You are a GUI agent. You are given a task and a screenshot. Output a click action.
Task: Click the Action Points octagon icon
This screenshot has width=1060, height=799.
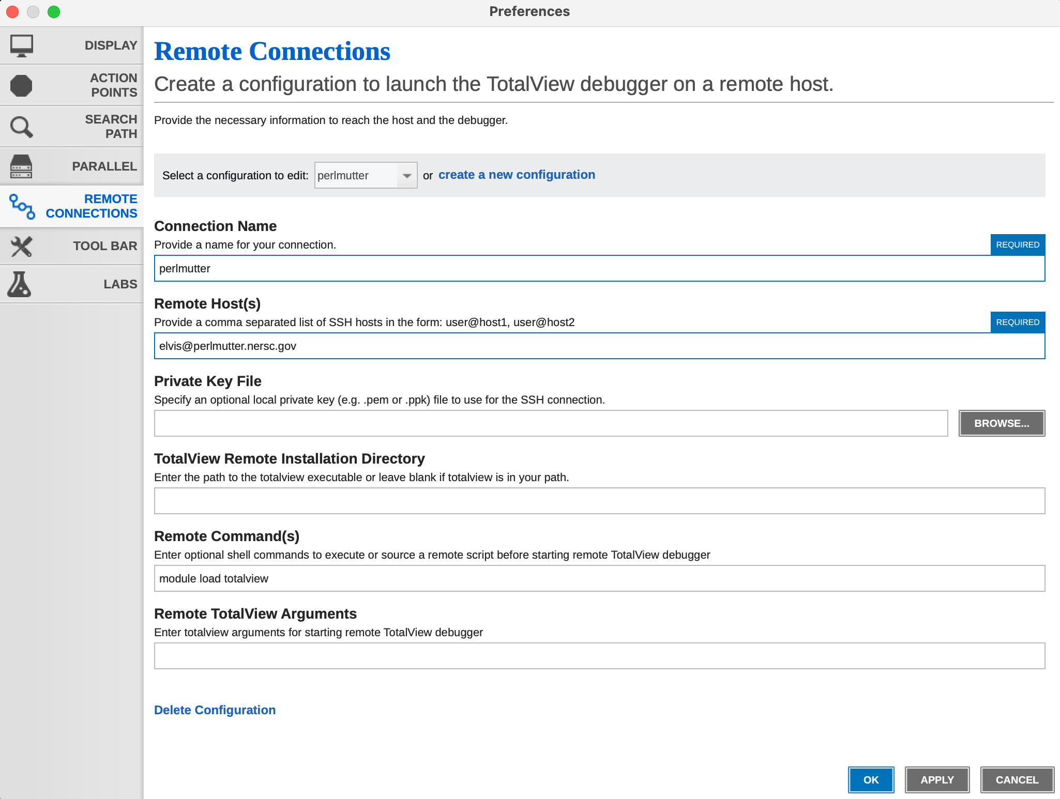[x=22, y=85]
